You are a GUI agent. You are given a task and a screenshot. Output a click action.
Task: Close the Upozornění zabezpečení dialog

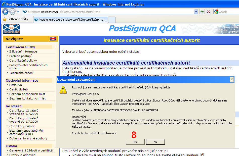[x=232, y=79]
